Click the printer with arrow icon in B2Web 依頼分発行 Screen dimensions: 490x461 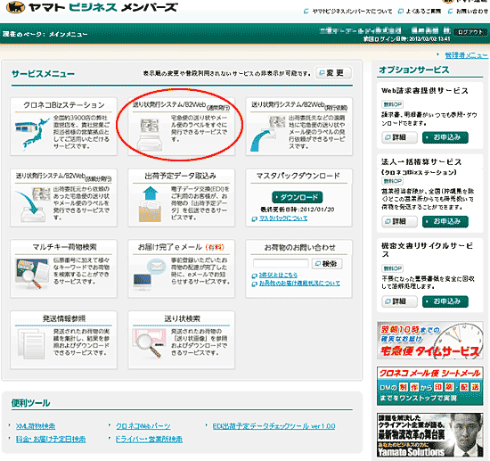pyautogui.click(x=32, y=204)
